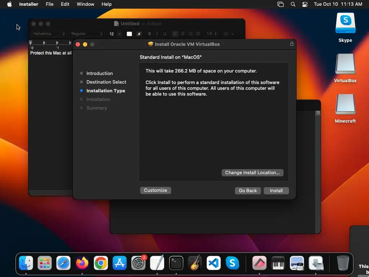Launch Safari from the Dock
The image size is (369, 277).
coord(63,263)
